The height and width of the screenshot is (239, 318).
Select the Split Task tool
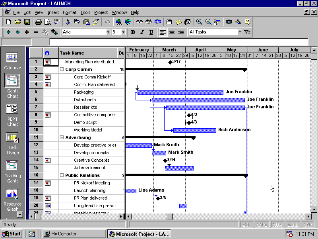point(158,22)
